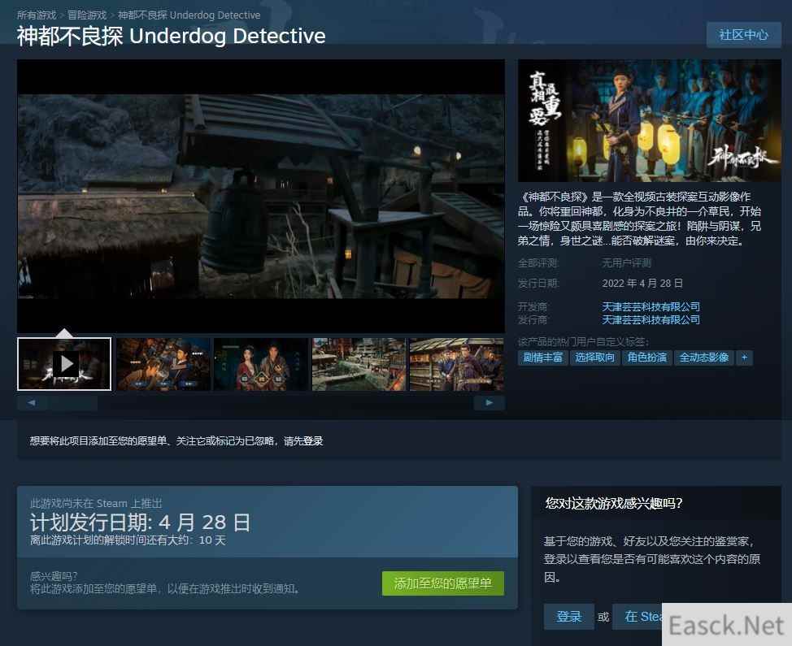Image resolution: width=792 pixels, height=646 pixels.
Task: Select the second screenshot thumbnail with characters
Action: pos(163,364)
